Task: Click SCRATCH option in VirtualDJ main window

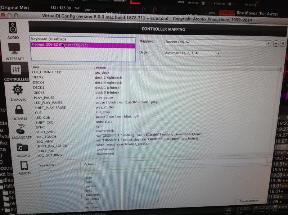Action: pyautogui.click(x=219, y=4)
